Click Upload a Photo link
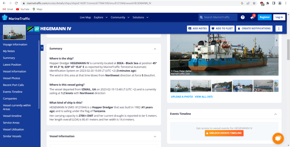The height and width of the screenshot is (147, 290). [182, 97]
